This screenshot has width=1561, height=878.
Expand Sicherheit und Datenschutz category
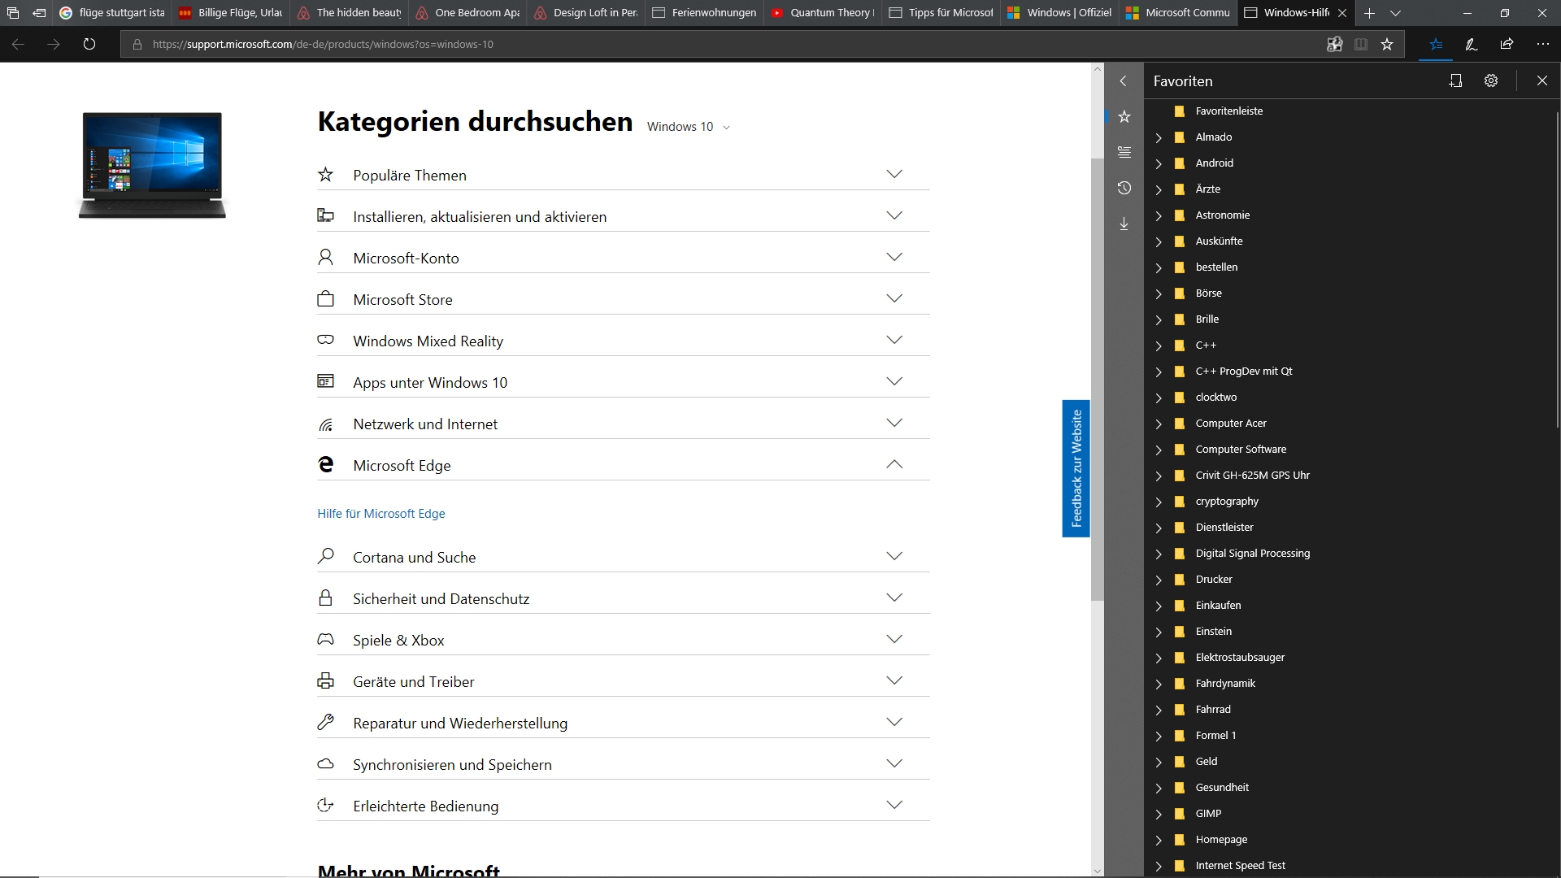tap(623, 598)
